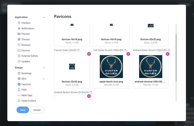Open the Interface settings icon
This screenshot has width=194, height=126.
(x=19, y=23)
